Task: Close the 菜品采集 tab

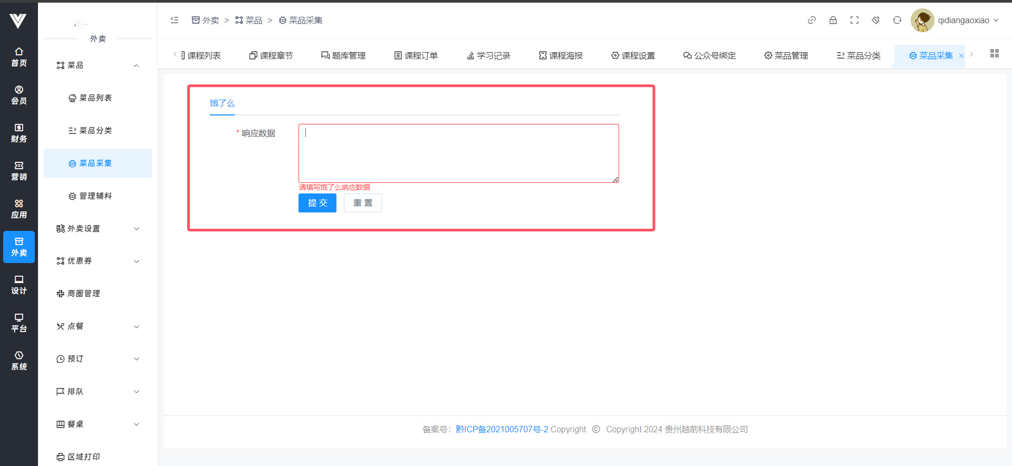Action: click(x=961, y=56)
